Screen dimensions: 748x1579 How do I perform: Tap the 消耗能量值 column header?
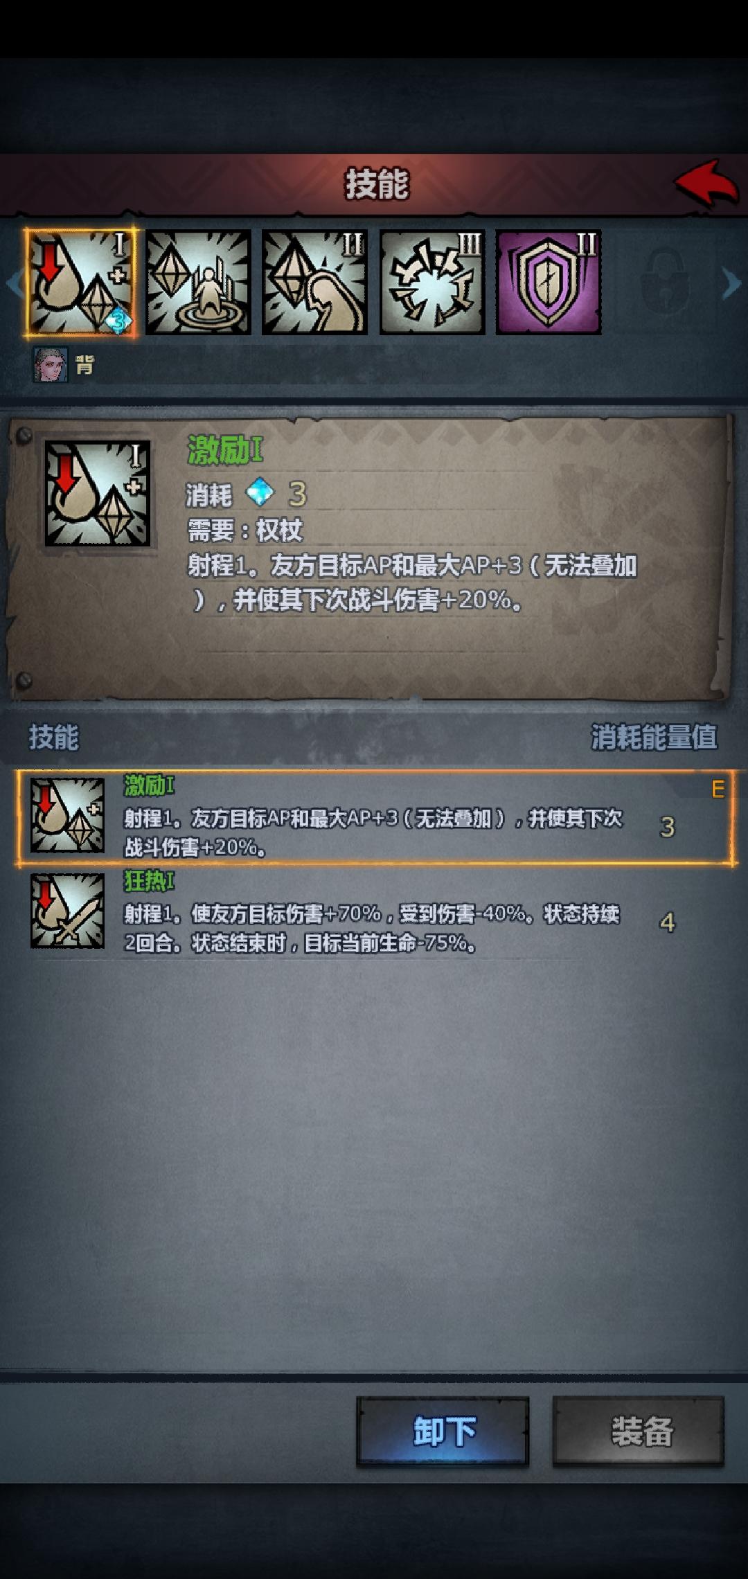coord(654,738)
